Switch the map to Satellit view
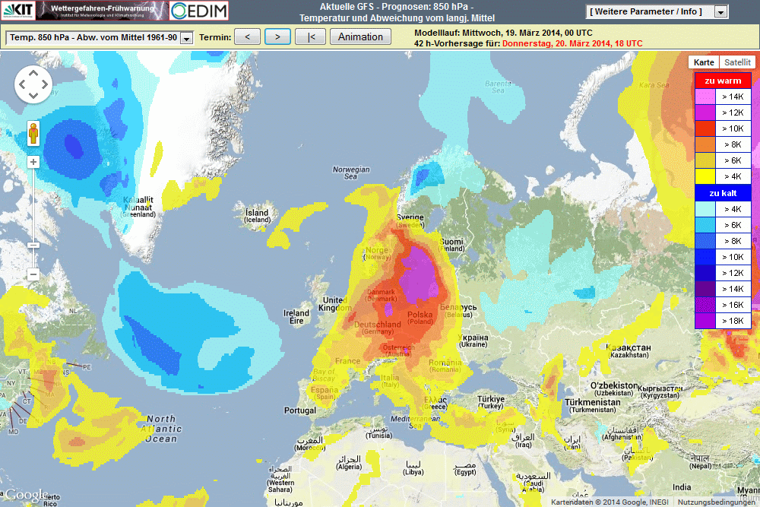Screen dimensions: 760x507 [737, 62]
